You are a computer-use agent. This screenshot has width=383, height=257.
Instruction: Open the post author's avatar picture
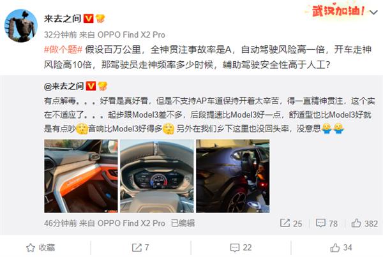pos(21,26)
